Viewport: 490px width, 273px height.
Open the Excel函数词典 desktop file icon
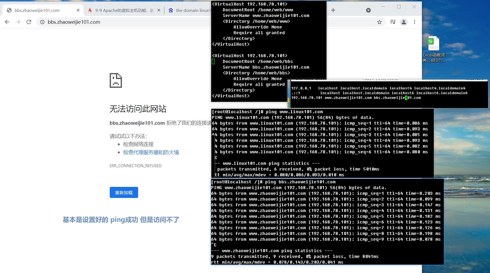[434, 49]
